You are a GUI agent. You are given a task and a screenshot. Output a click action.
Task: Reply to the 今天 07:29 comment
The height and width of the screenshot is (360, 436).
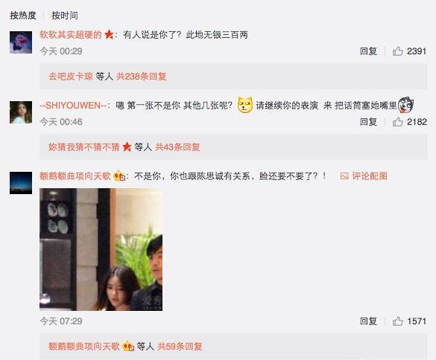pos(368,321)
